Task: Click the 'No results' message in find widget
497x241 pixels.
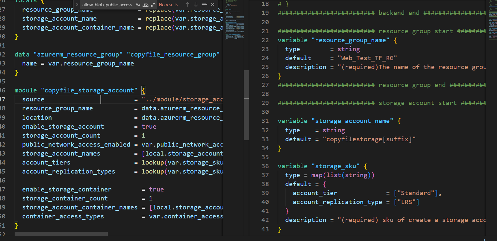Action: 168,5
